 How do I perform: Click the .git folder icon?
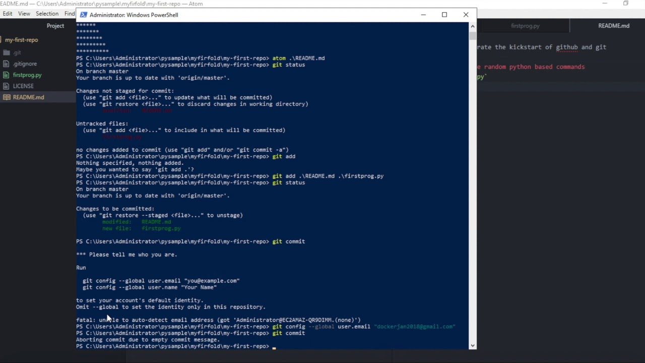[7, 52]
